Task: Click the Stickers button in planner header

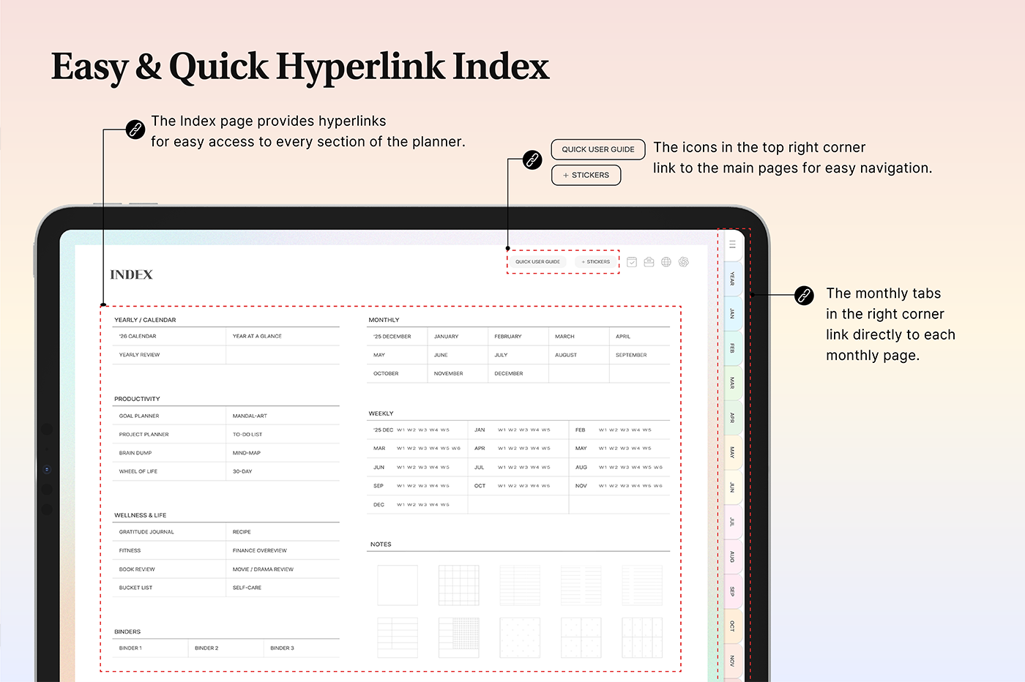Action: click(x=596, y=262)
